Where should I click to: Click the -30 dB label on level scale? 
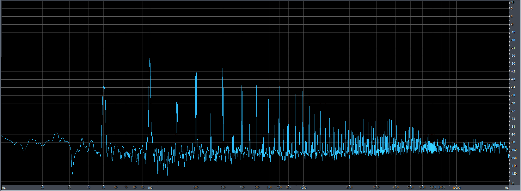(x=513, y=56)
